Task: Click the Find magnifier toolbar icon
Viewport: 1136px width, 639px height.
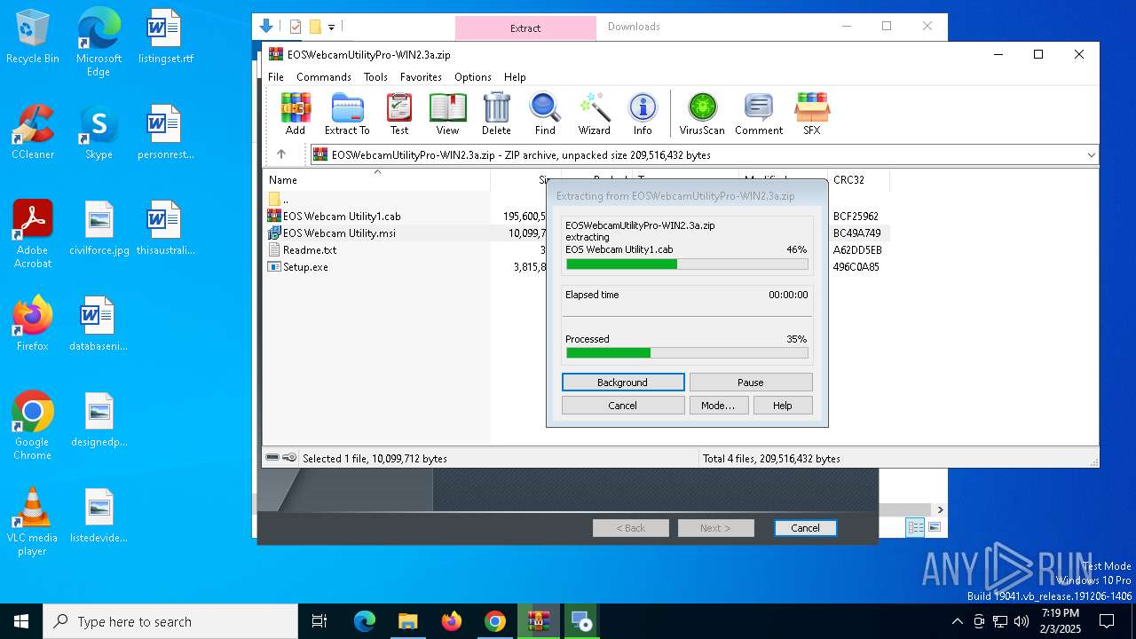Action: click(545, 114)
